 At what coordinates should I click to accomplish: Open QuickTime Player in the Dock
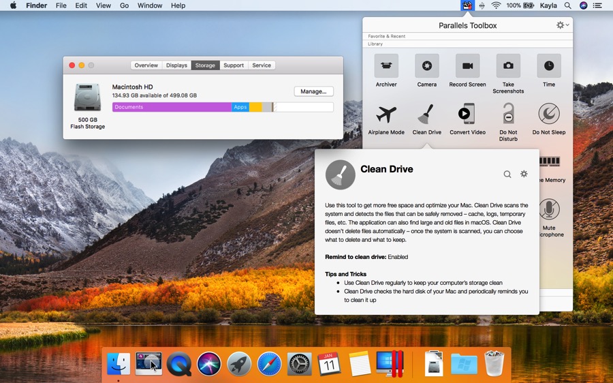(179, 364)
